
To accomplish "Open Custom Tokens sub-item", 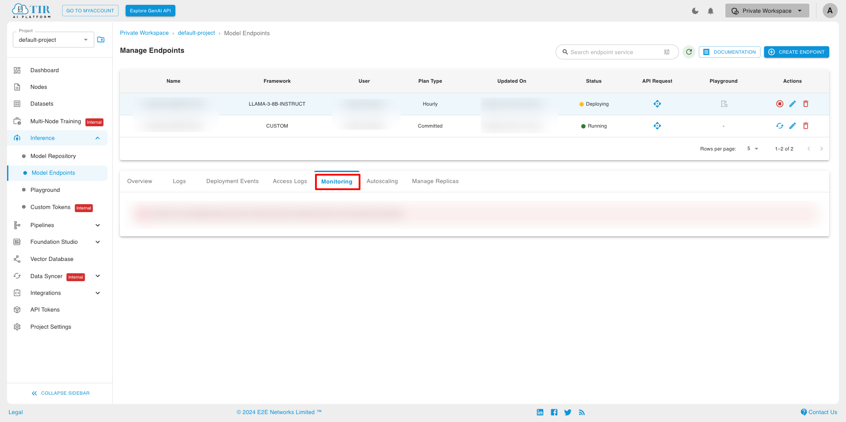I will coord(50,207).
